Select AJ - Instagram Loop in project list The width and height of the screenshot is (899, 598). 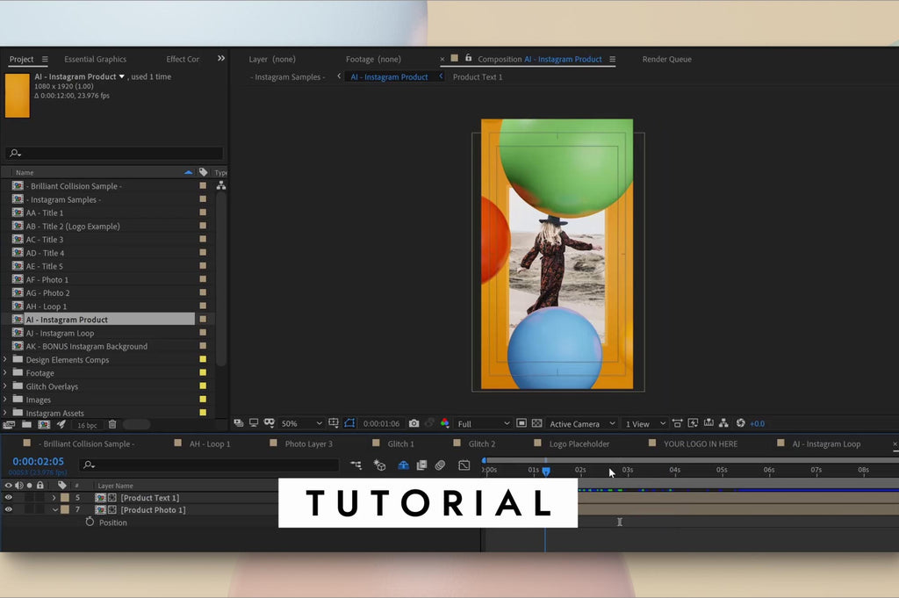60,334
